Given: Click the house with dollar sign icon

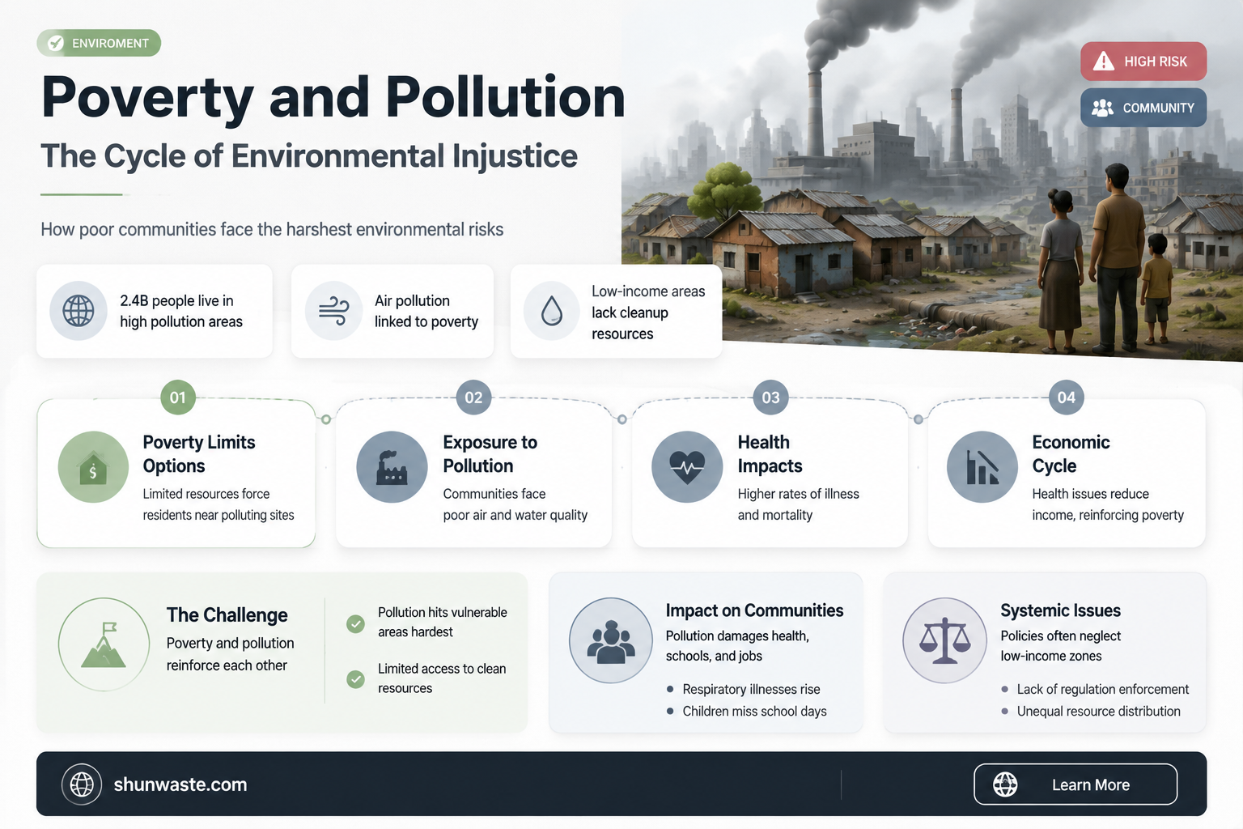Looking at the screenshot, I should click(x=93, y=467).
